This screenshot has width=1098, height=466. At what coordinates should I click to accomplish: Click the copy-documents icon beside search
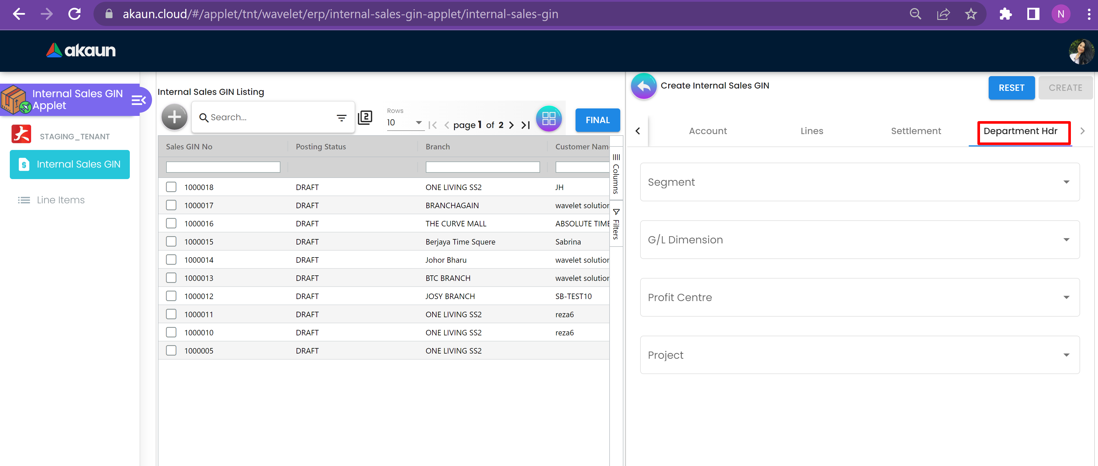(365, 118)
